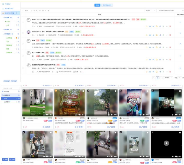
Task: Copy the May 2, 2023 article using yellow copy icon
Action: click(x=157, y=26)
